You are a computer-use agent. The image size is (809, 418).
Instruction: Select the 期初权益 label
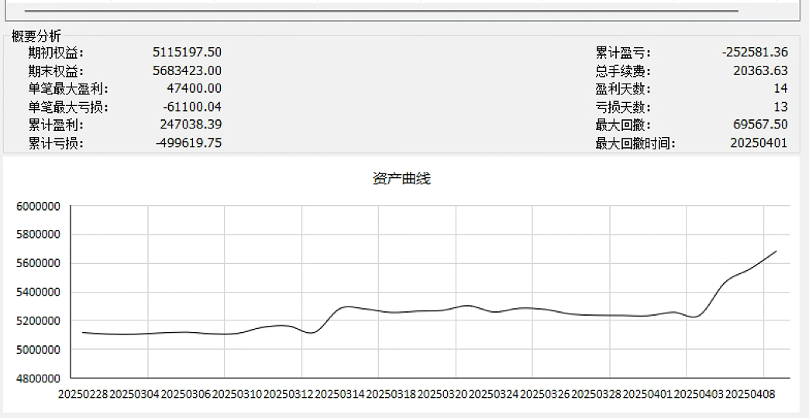[x=56, y=53]
